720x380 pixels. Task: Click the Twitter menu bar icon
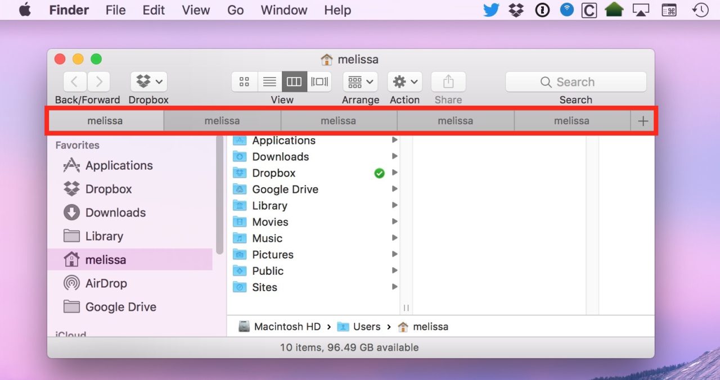click(x=491, y=10)
